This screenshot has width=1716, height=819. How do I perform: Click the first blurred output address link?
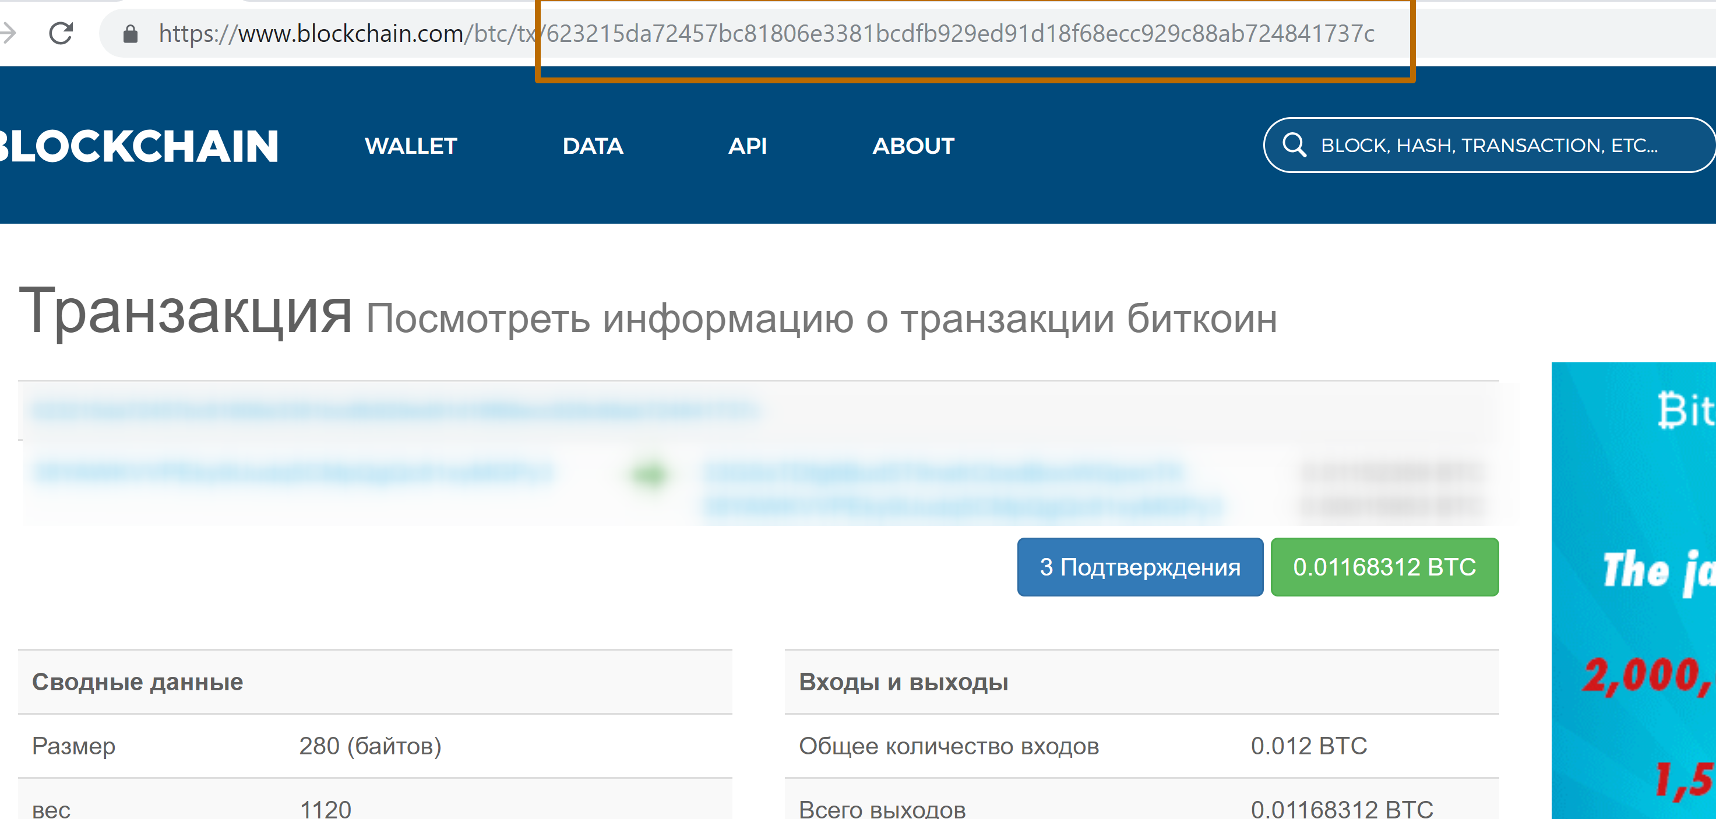(x=942, y=472)
